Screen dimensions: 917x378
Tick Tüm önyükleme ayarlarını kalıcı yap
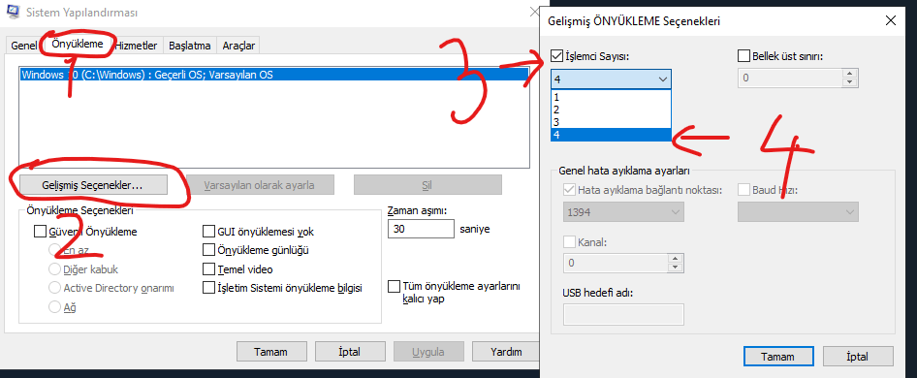(394, 287)
